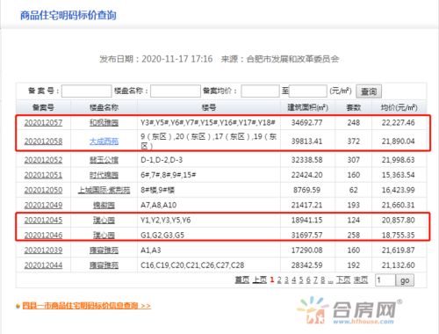This screenshot has height=334, width=439.
Task: Open record number 202012049
Action: pyautogui.click(x=43, y=205)
